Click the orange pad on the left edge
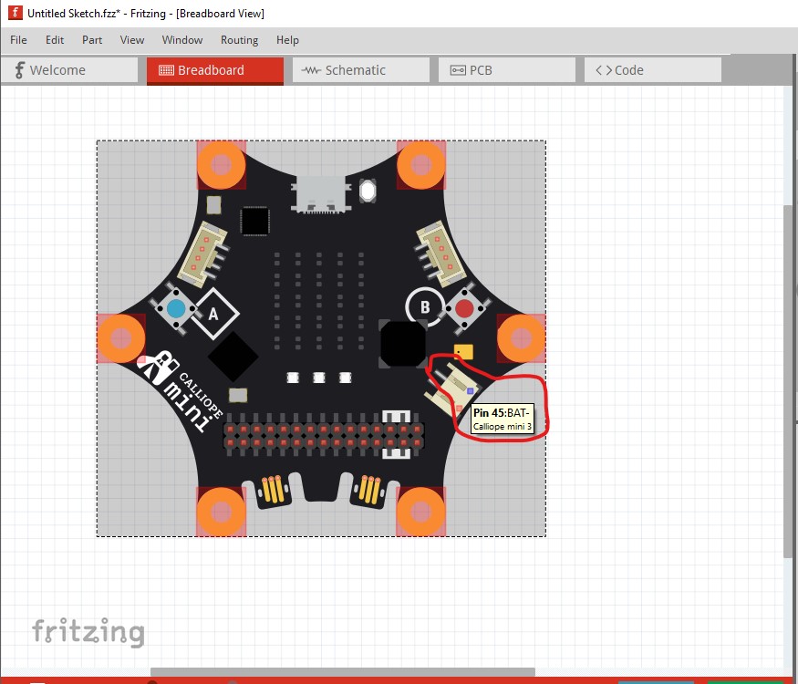The height and width of the screenshot is (684, 798). (x=121, y=338)
